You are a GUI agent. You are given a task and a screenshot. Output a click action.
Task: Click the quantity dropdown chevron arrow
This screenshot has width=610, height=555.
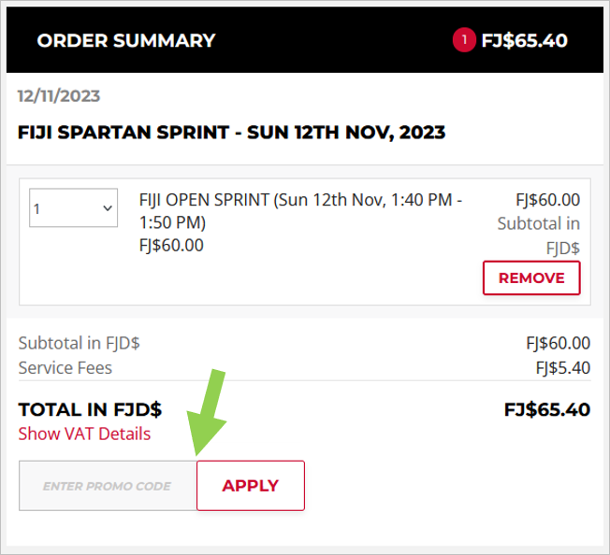click(x=108, y=208)
